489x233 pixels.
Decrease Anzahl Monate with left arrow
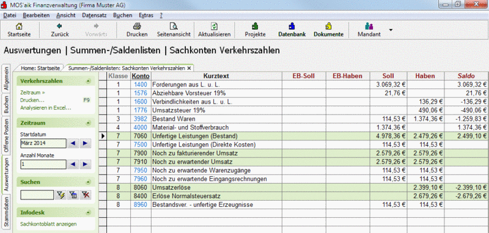pyautogui.click(x=73, y=164)
